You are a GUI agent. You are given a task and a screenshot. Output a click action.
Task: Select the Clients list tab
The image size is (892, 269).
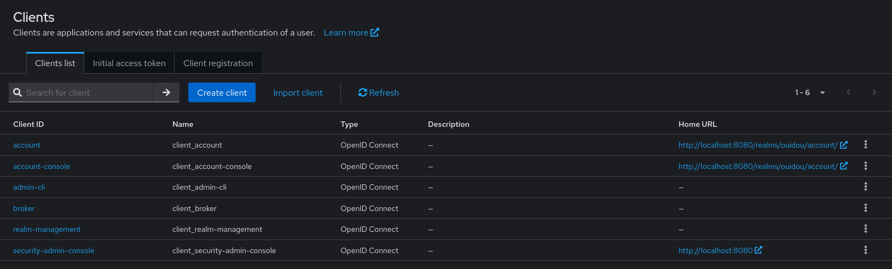click(55, 63)
